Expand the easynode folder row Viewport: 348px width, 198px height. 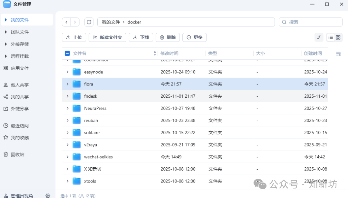pyautogui.click(x=67, y=72)
